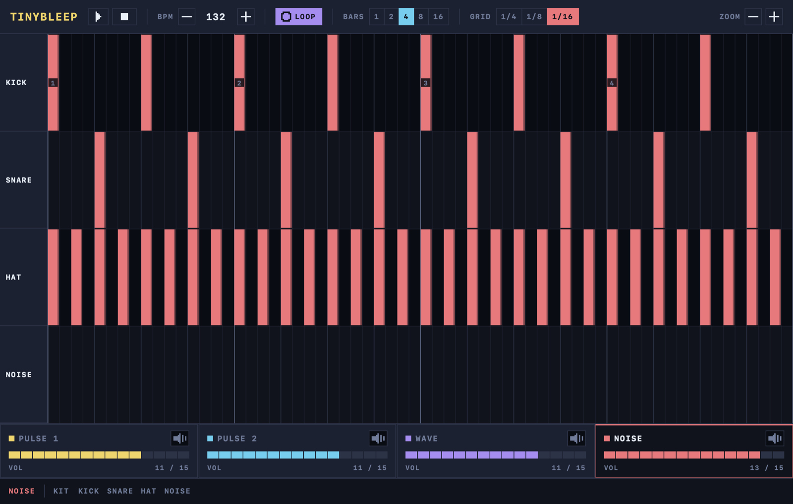Jump to bar 3 marker
Image resolution: width=793 pixels, height=504 pixels.
click(425, 83)
